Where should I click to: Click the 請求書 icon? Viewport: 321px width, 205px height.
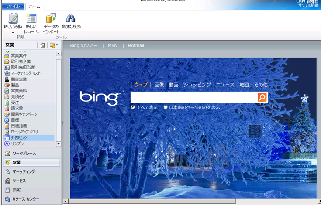pos(7,108)
